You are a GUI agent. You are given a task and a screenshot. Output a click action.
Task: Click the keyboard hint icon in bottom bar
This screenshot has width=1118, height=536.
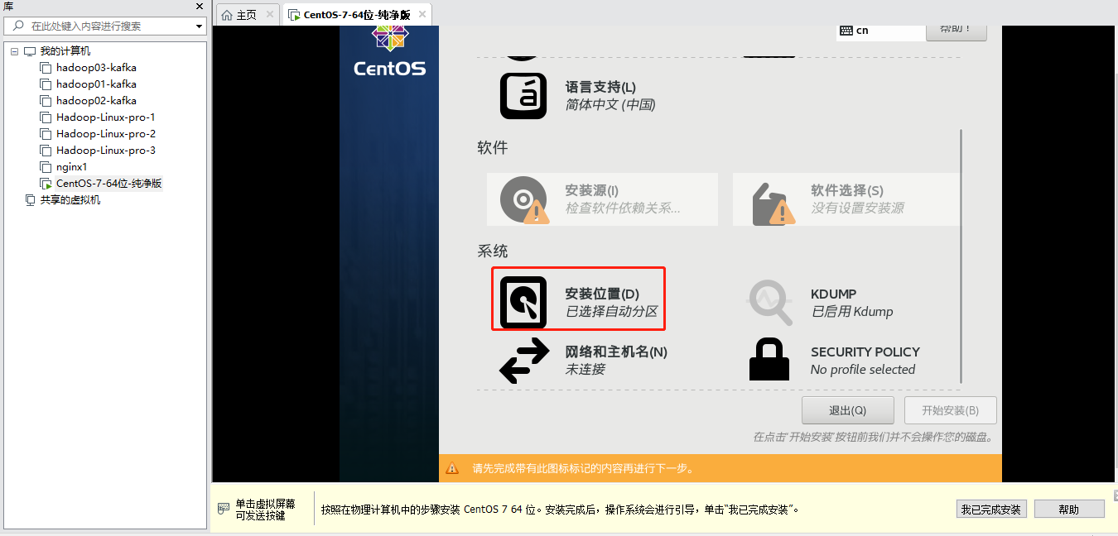coord(224,508)
